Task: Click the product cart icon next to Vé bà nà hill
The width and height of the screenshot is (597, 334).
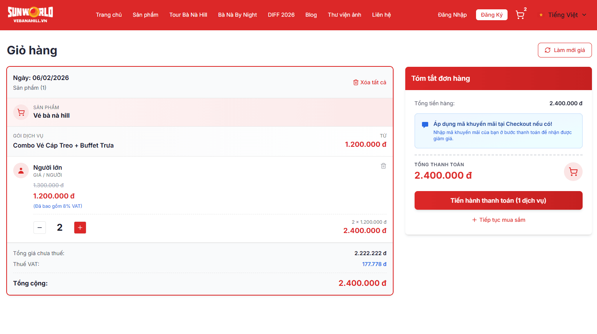Action: point(21,112)
